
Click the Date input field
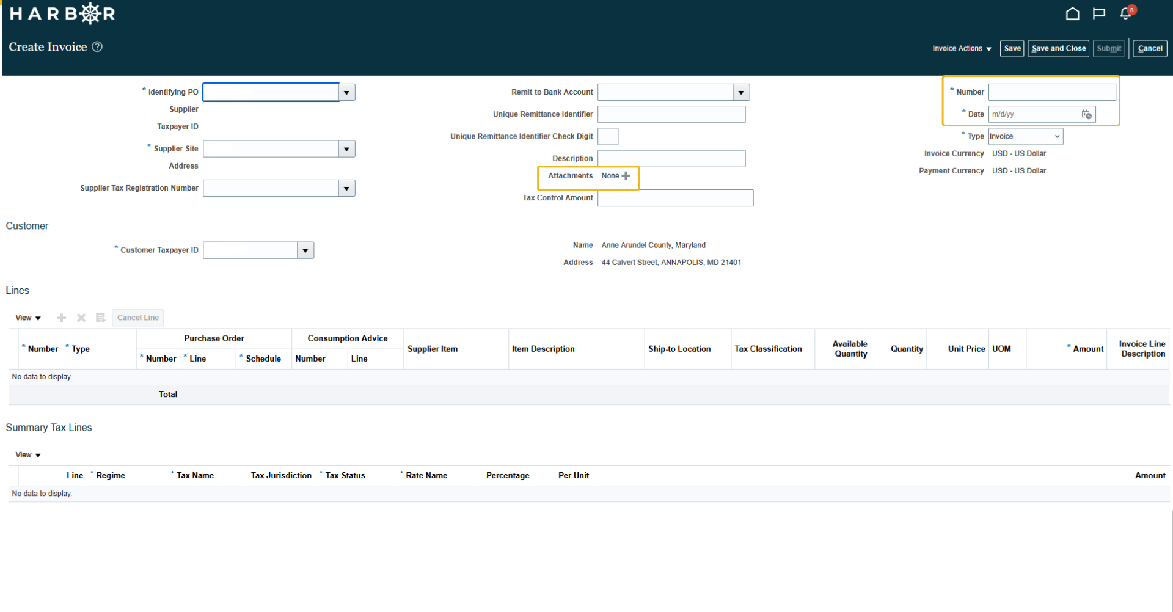[x=1034, y=114]
